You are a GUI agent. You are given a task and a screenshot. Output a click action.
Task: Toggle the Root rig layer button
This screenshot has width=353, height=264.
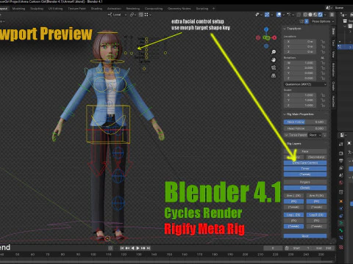click(x=305, y=236)
